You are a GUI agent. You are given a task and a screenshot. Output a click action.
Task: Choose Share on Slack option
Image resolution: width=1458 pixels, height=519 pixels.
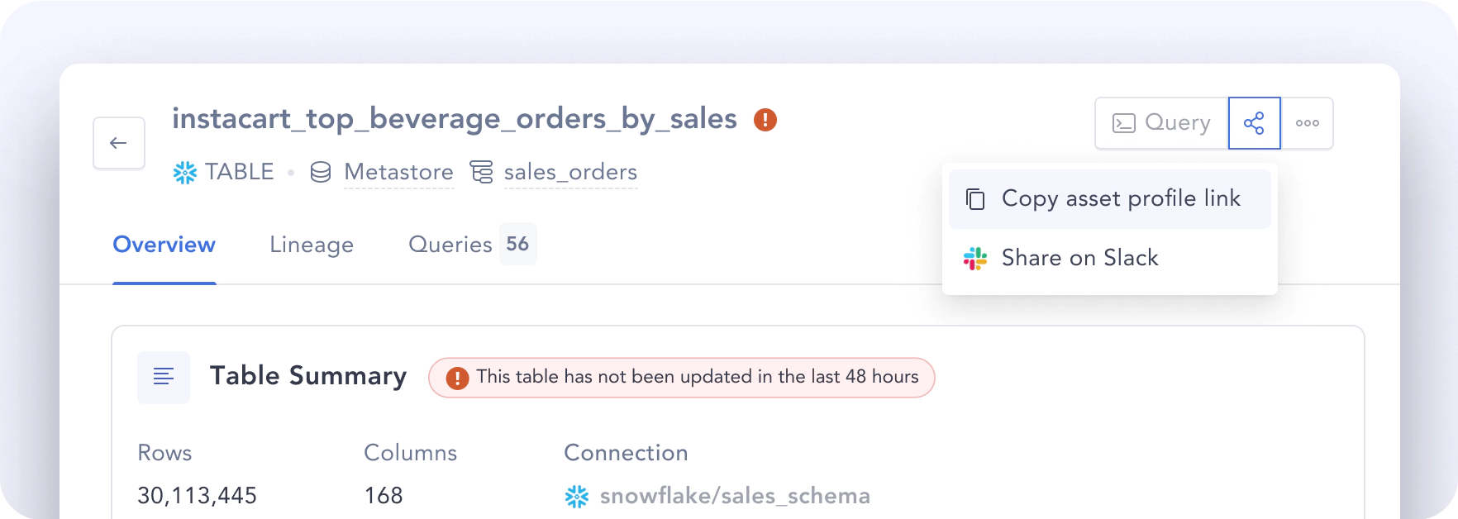(x=1079, y=259)
